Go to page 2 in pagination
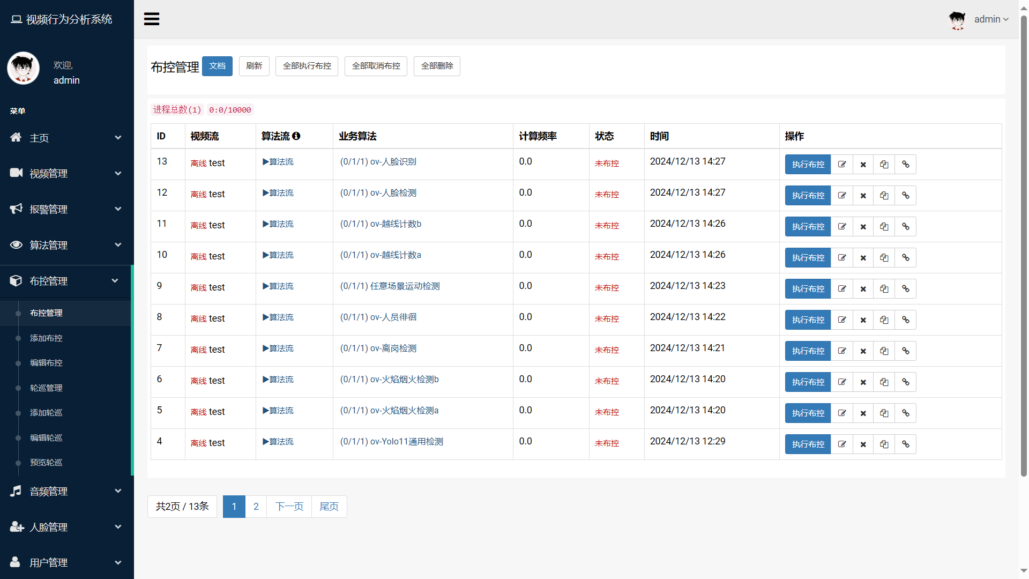This screenshot has height=579, width=1029. click(256, 507)
